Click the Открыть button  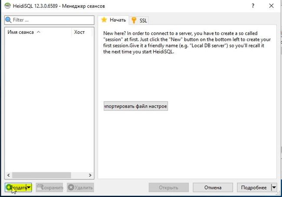coord(169,187)
